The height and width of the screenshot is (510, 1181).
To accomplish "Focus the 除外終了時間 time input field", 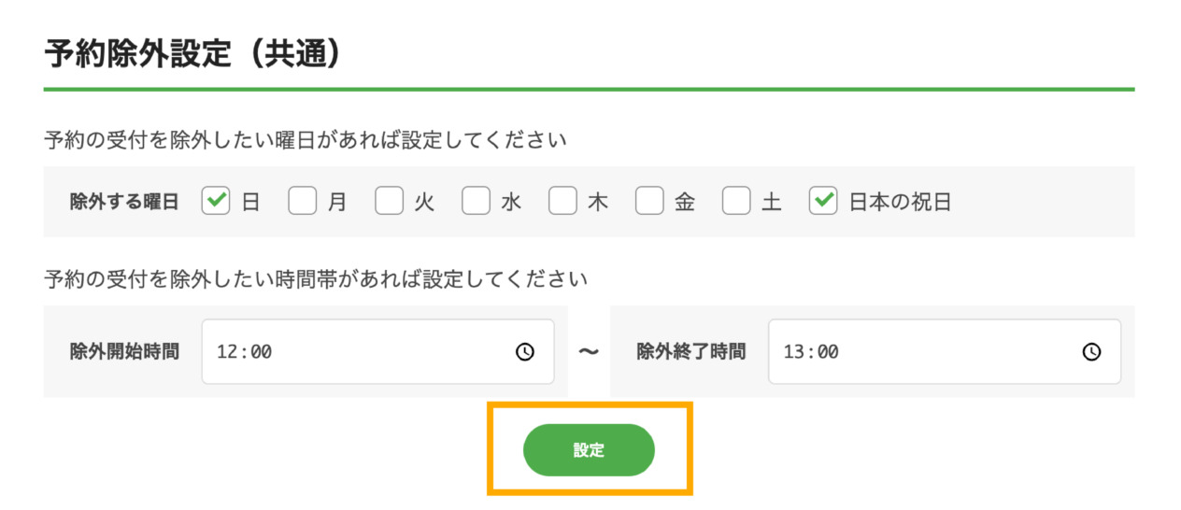I will tap(945, 352).
